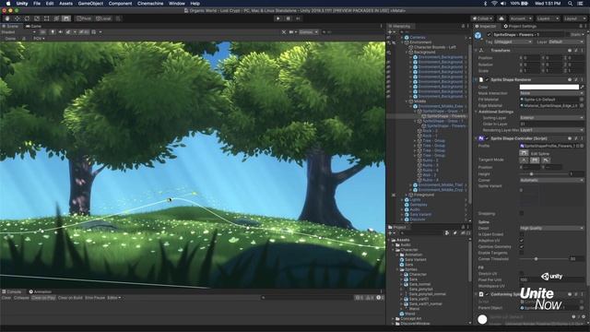The width and height of the screenshot is (590, 332).
Task: Open the Unity File menu
Action: coord(37,4)
